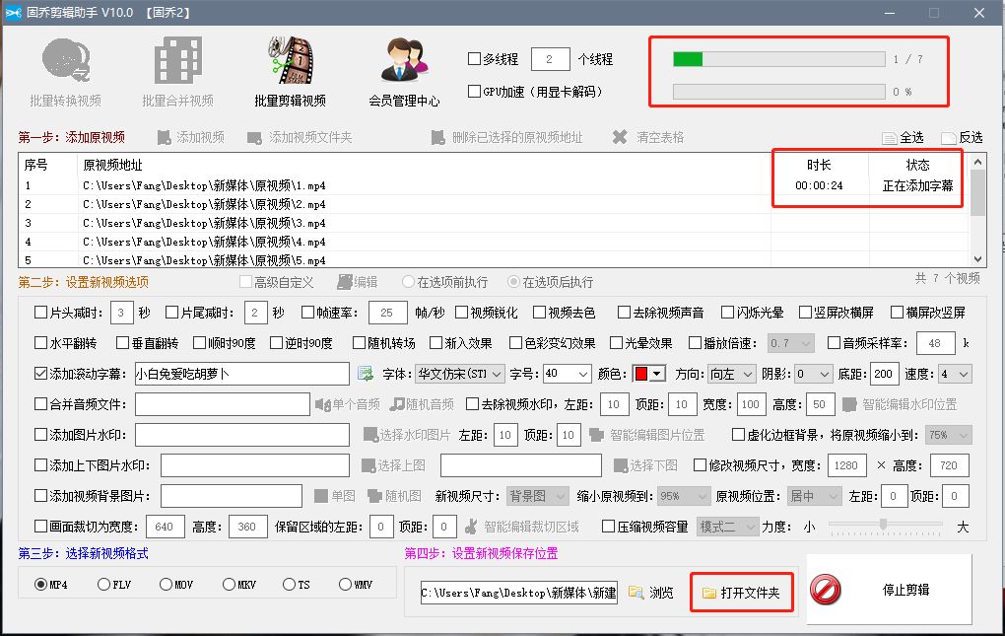Toggle 视频锐化 checkbox
Viewport: 1005px width, 636px height.
pyautogui.click(x=461, y=313)
